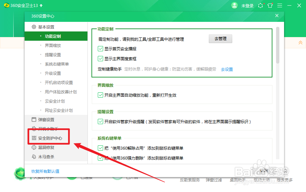
Task: Click the green shield icon in main window
Action: click(x=20, y=173)
